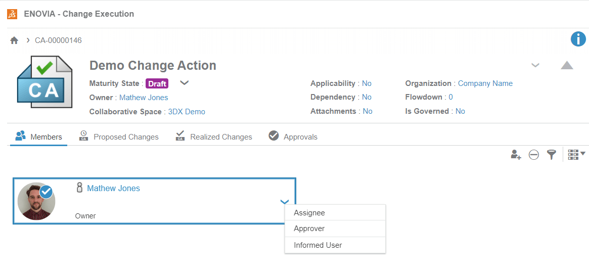589x271 pixels.
Task: Click person icon beside Mathew Jones
Action: [79, 188]
